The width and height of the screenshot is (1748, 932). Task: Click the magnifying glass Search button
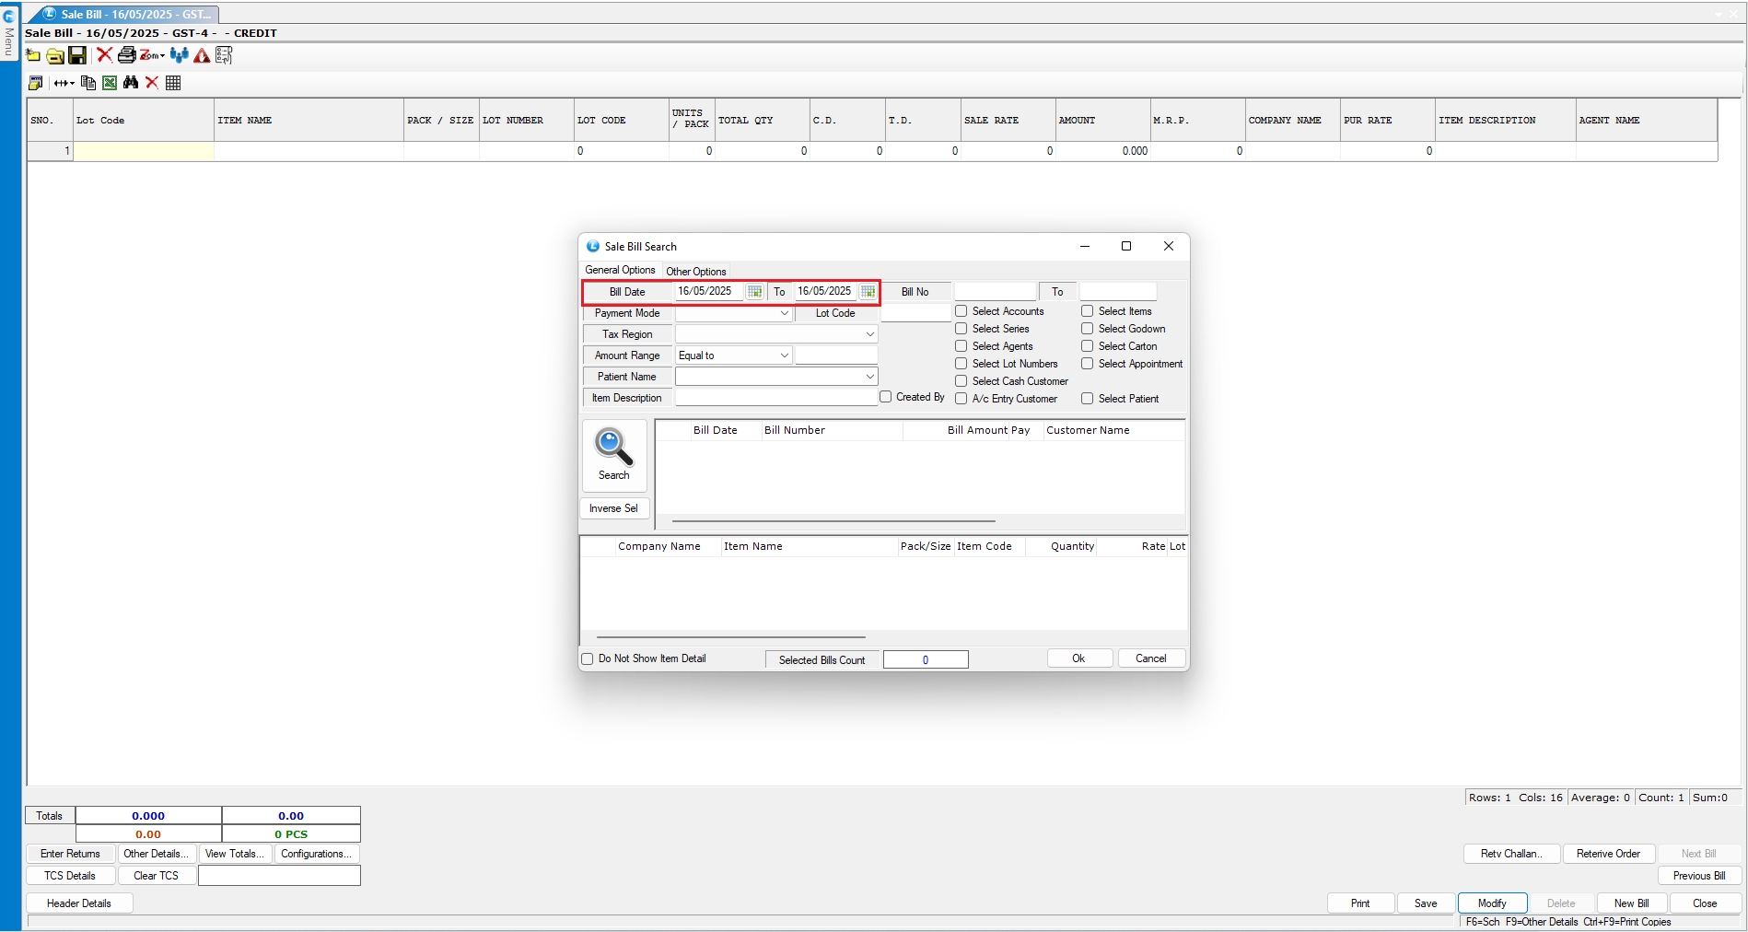point(613,455)
